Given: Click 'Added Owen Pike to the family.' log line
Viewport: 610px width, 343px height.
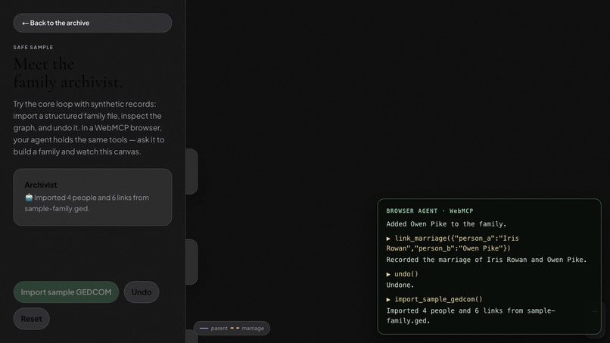Looking at the screenshot, I should click(447, 224).
